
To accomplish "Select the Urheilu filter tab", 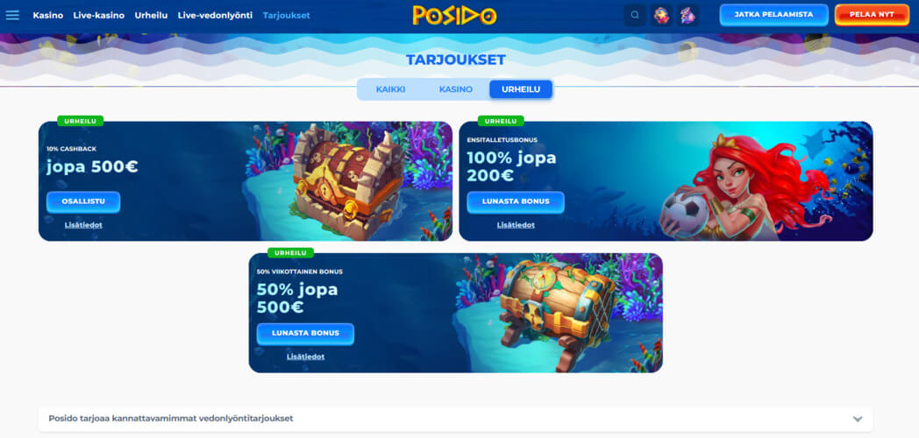I will coord(521,89).
